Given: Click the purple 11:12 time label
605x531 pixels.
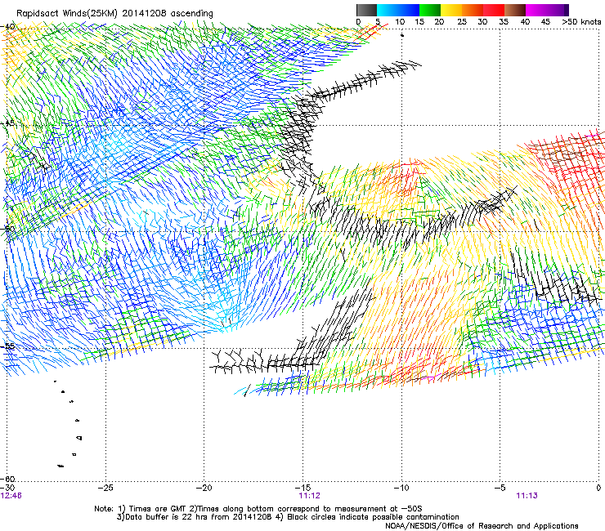Looking at the screenshot, I should click(309, 496).
